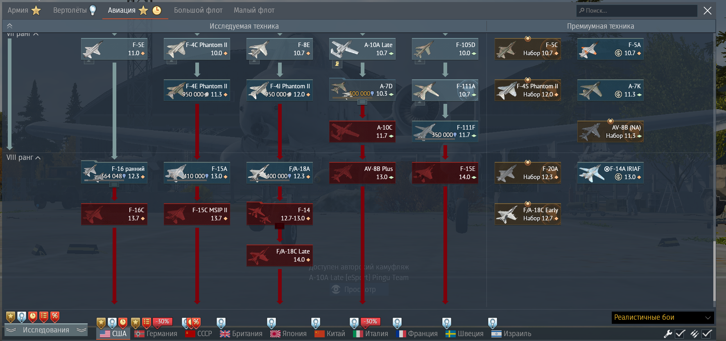Click the percent badge above Исследования
Screen dimensions: 726x341
pyautogui.click(x=55, y=316)
